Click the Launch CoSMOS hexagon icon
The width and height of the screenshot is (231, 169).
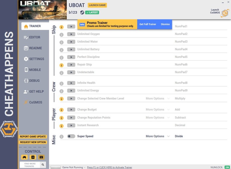pyautogui.click(x=225, y=13)
